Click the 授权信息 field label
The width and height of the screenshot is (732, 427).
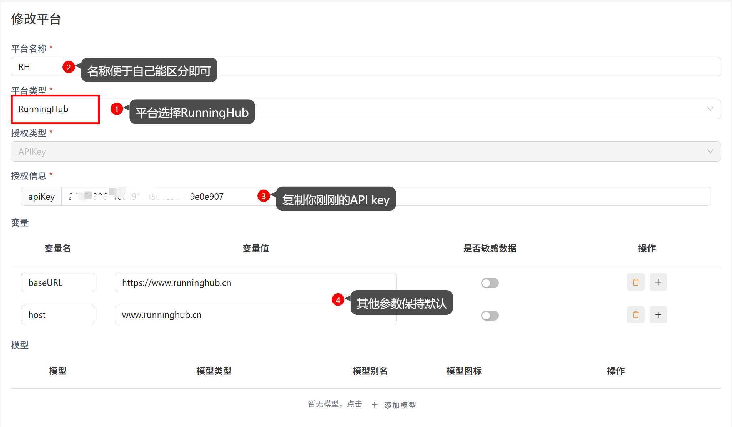click(29, 175)
